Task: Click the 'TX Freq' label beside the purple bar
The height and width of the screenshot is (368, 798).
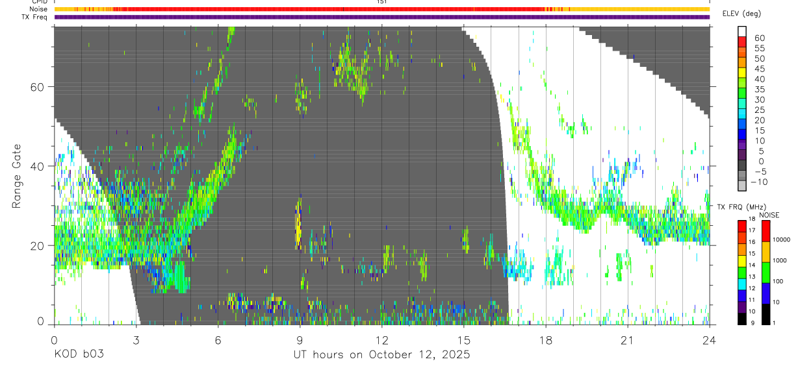Action: [x=35, y=17]
